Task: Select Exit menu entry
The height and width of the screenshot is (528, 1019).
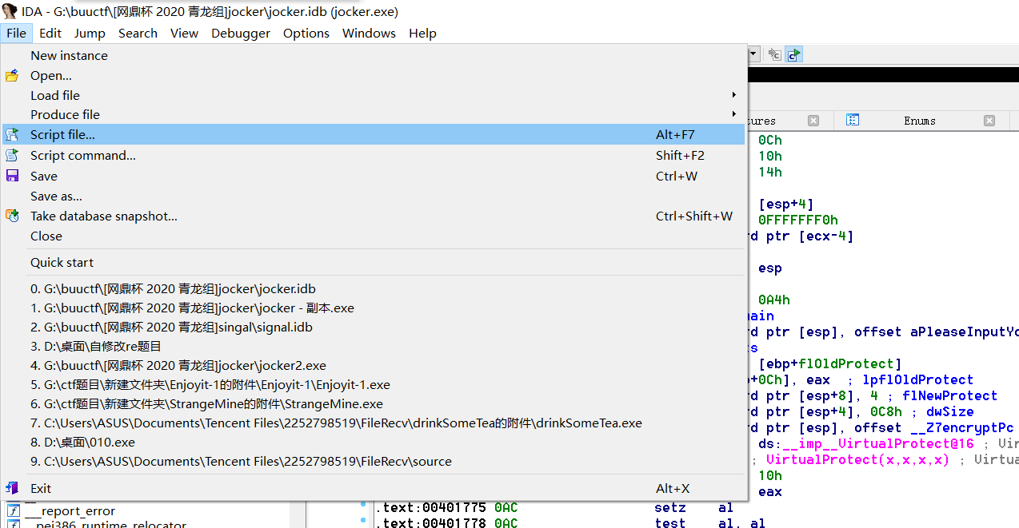Action: (x=374, y=488)
